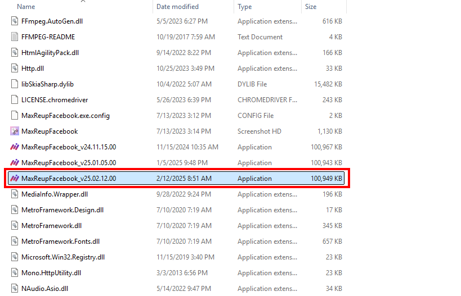The height and width of the screenshot is (296, 461).
Task: Sort files by the Size column header
Action: 311,6
